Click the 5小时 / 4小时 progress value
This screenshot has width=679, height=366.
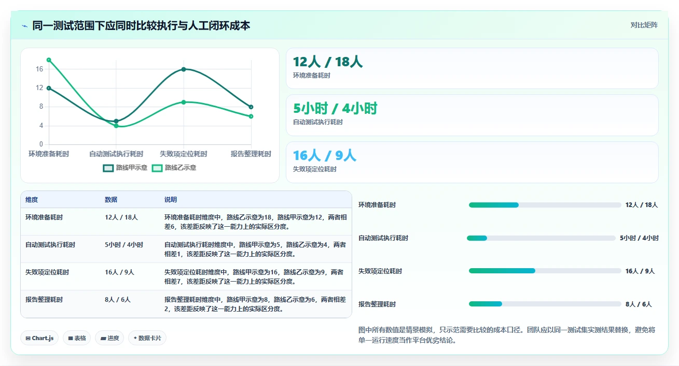pos(639,238)
